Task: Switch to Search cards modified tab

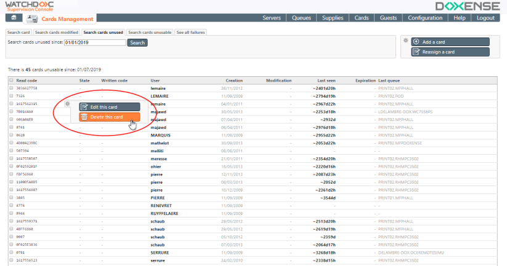Action: pos(56,32)
